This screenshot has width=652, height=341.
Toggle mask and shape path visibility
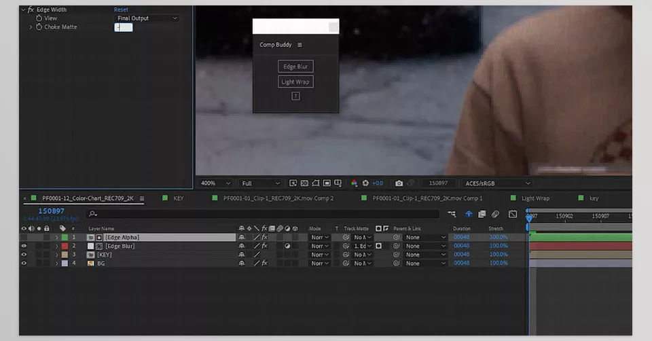click(316, 183)
